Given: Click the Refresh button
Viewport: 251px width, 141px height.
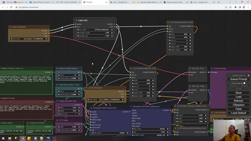Looking at the screenshot, I should (238, 101).
